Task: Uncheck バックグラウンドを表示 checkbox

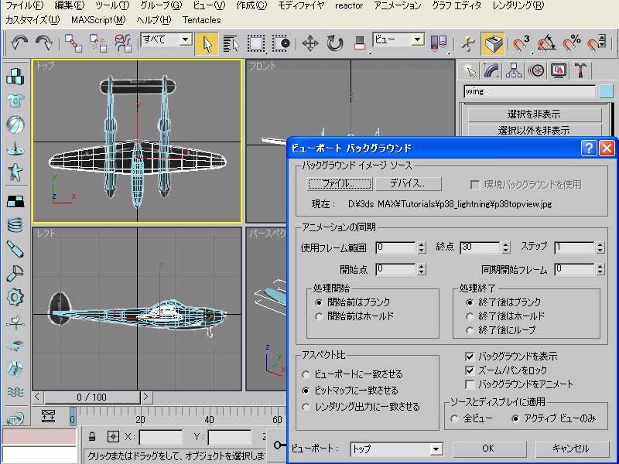Action: point(470,357)
